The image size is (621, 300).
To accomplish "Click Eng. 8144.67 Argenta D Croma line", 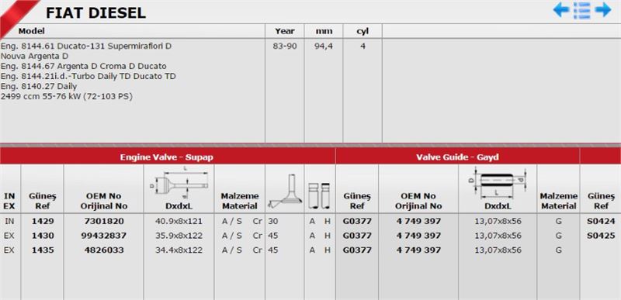I will click(84, 66).
